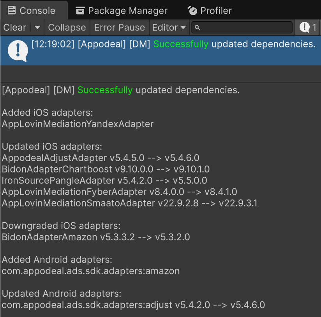Click the BidonAdapterChartboost version line
This screenshot has height=317, width=321.
tap(106, 169)
